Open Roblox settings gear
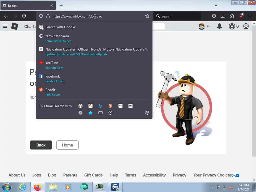The image size is (256, 192). click(x=246, y=26)
